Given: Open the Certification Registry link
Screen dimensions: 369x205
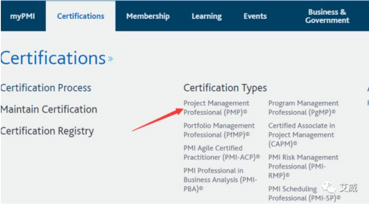Looking at the screenshot, I should click(x=47, y=131).
